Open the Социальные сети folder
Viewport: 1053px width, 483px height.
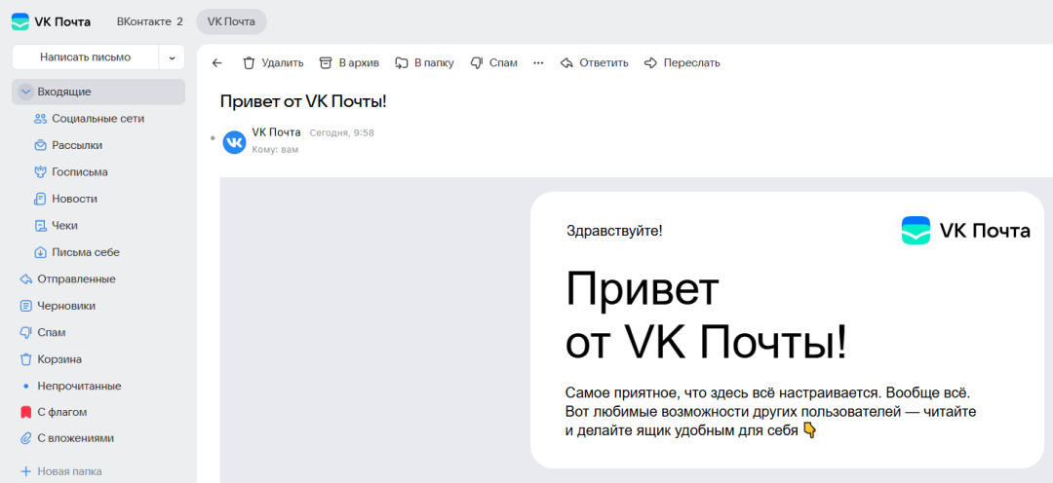[98, 119]
